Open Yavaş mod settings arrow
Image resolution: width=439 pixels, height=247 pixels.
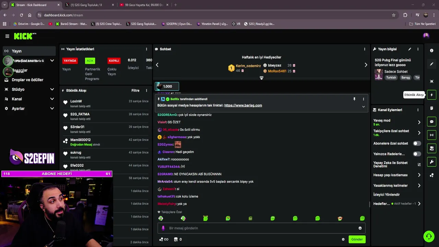419,122
